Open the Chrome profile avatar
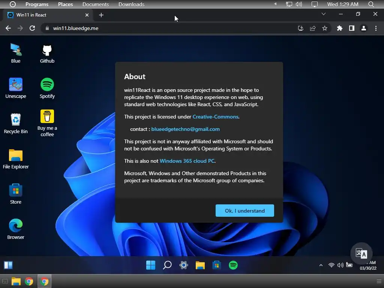Image resolution: width=384 pixels, height=288 pixels. 364,28
